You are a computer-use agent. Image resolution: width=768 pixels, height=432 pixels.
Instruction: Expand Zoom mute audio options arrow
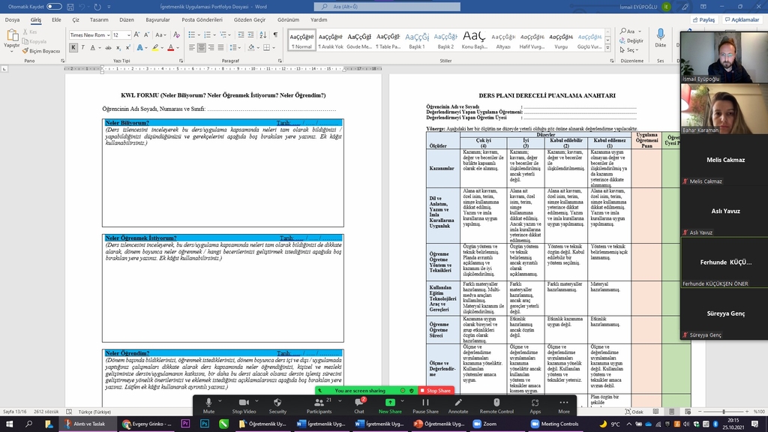(220, 401)
